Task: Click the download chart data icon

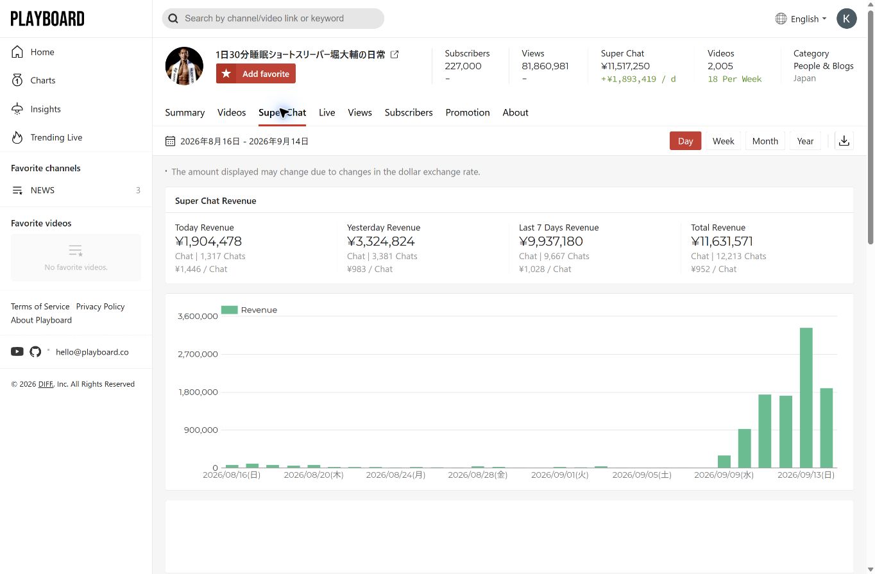Action: point(844,141)
